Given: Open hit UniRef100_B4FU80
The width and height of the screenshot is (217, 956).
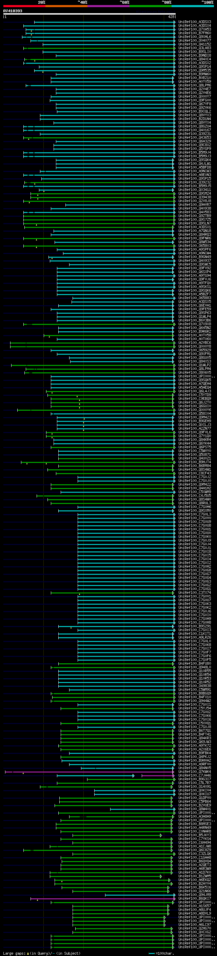Looking at the screenshot, I should (x=195, y=664).
